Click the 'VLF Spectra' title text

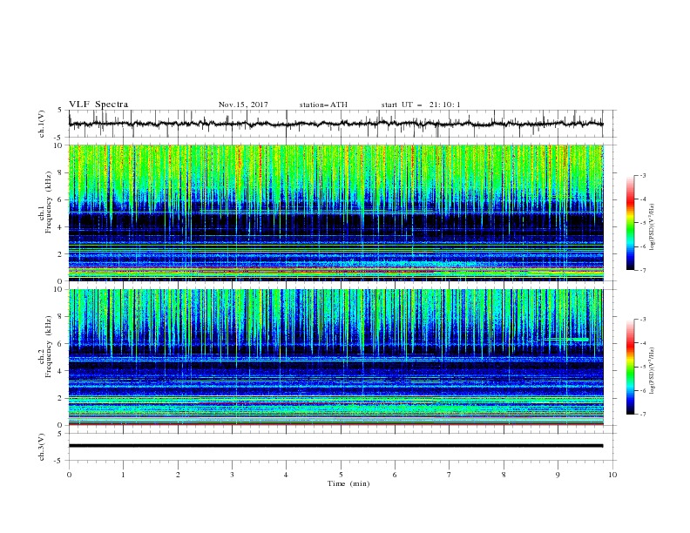(x=98, y=105)
